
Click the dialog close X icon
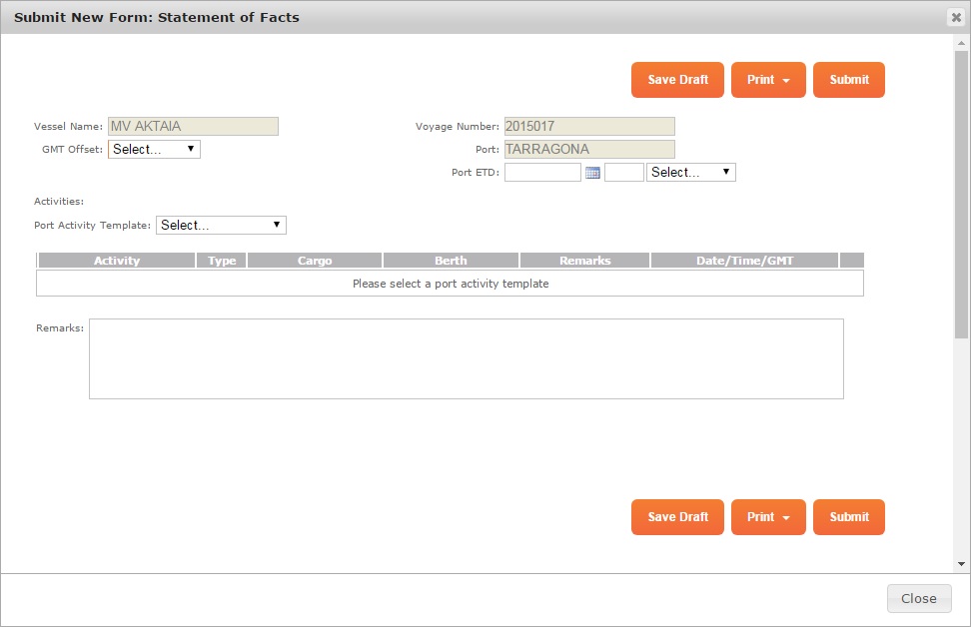956,16
